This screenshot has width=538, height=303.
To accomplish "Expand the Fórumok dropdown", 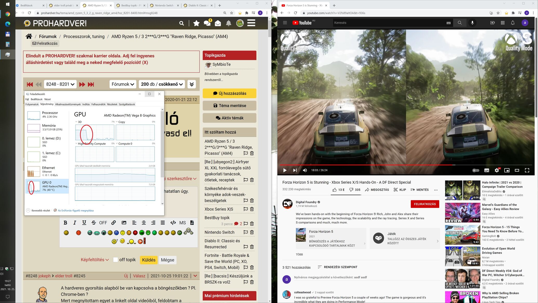I will pos(123,84).
